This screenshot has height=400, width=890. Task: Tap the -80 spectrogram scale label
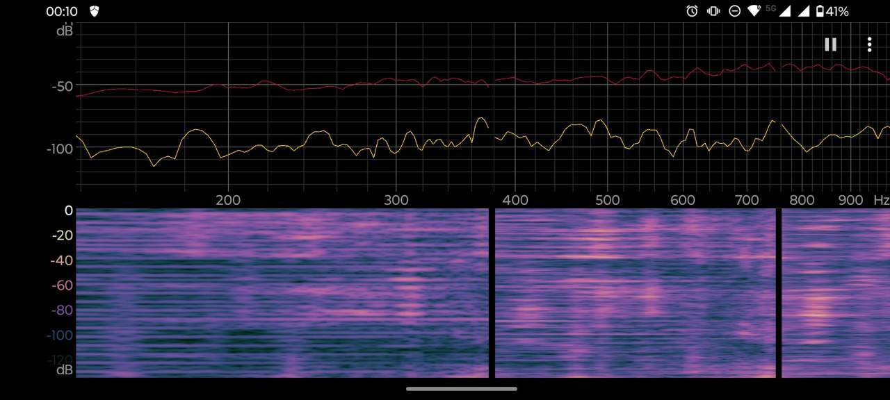pyautogui.click(x=63, y=310)
